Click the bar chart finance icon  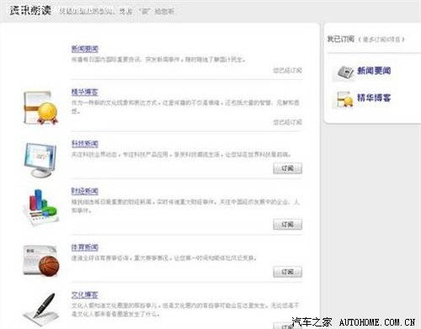[x=40, y=207]
